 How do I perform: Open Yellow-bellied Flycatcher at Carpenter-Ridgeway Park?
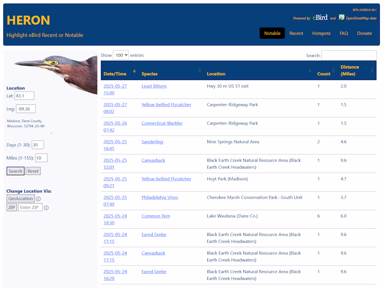166,105
